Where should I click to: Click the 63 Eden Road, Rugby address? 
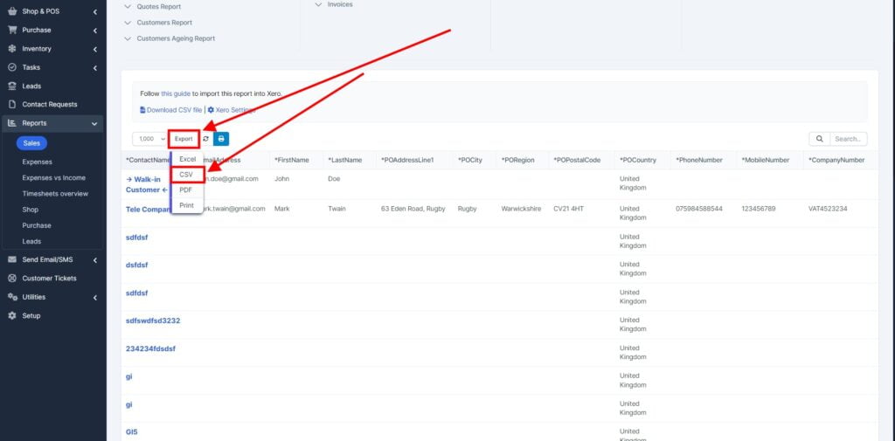pos(413,209)
